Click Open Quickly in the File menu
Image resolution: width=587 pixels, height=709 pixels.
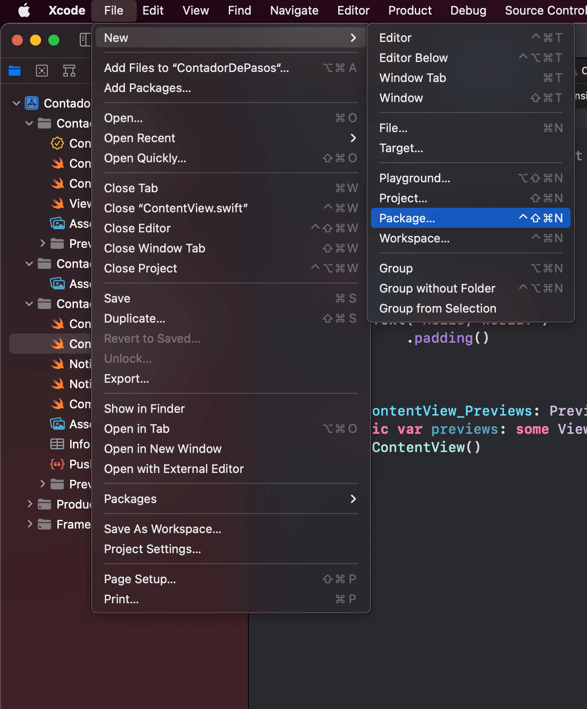pos(231,158)
